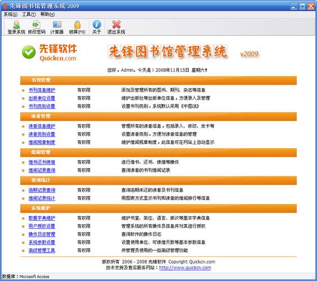This screenshot has height=281, width=317.
Task: Open 修改密码 change password tool
Action: [37, 27]
